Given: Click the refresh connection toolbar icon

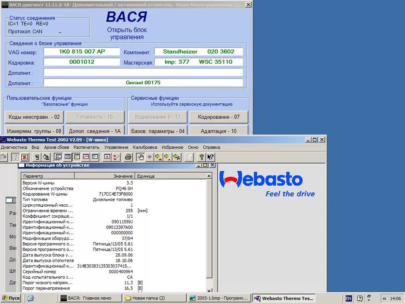Looking at the screenshot, I should pyautogui.click(x=15, y=157).
